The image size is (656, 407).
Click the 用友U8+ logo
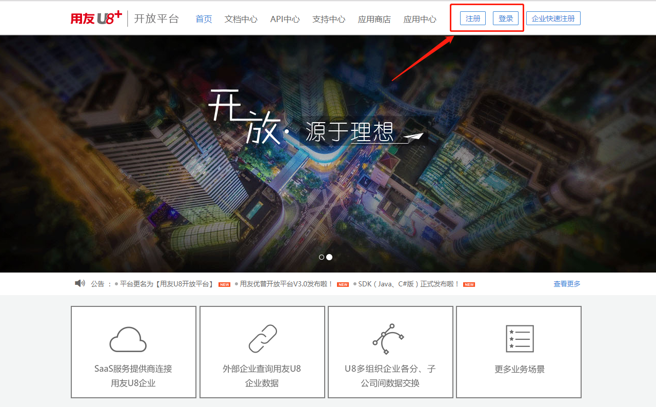95,17
